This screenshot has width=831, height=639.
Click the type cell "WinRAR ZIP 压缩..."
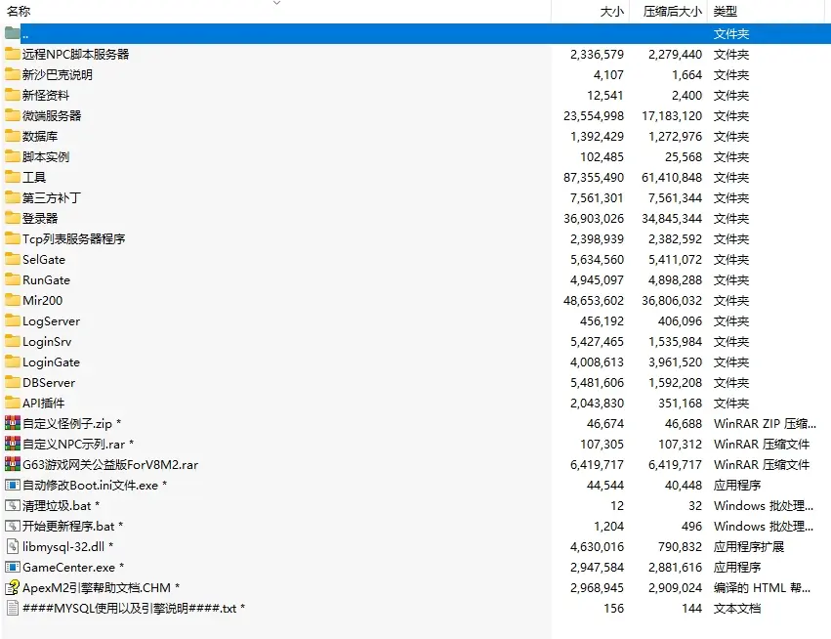(765, 424)
